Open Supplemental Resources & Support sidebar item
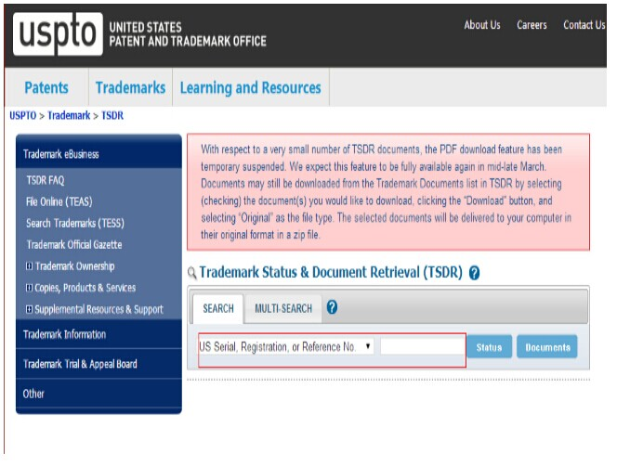The image size is (617, 466). pyautogui.click(x=98, y=309)
